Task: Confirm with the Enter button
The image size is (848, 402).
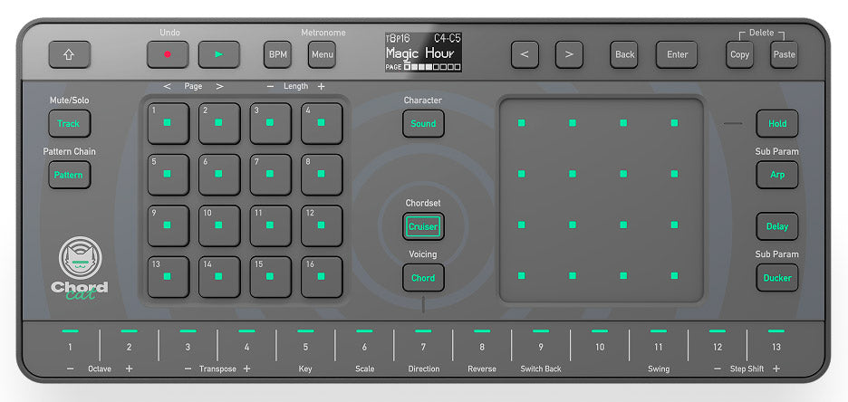Action: tap(677, 54)
